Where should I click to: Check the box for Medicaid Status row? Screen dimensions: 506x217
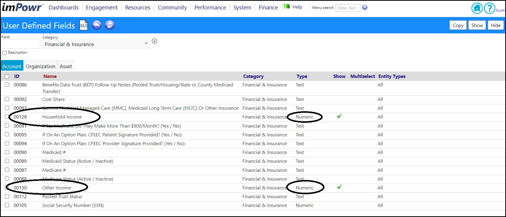tap(7, 161)
